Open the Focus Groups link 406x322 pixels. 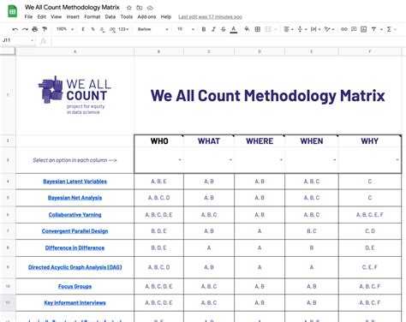click(x=75, y=286)
